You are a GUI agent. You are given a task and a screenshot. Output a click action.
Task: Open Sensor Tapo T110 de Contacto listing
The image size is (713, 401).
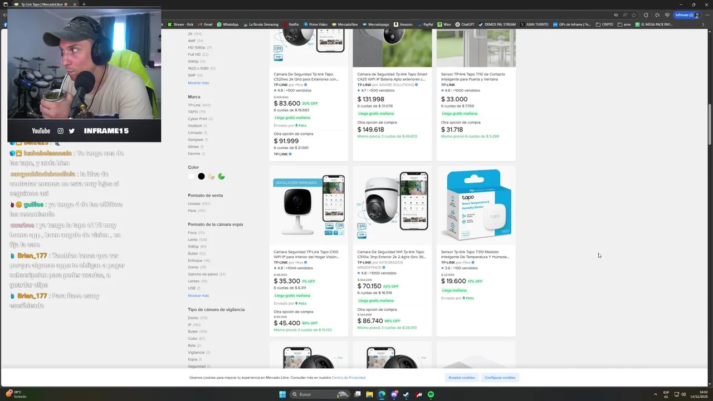point(473,77)
